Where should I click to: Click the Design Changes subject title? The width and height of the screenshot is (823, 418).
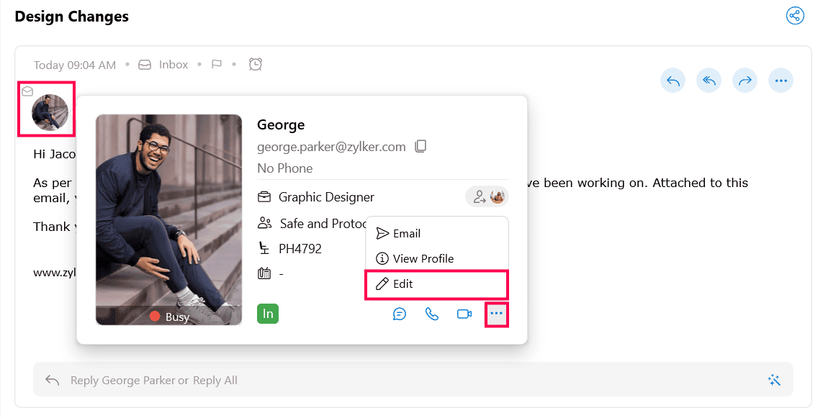pos(72,17)
